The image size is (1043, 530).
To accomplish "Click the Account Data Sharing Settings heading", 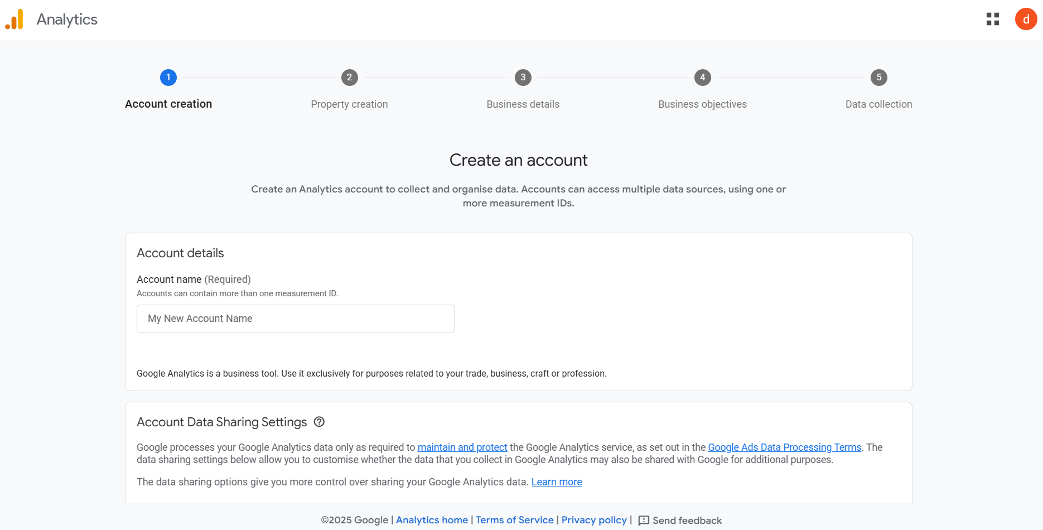I will [222, 422].
